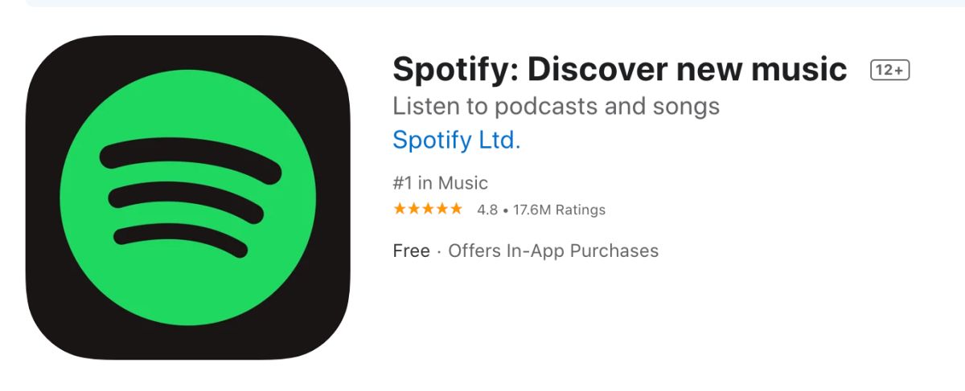Click the #1 in Music ranking
Image resolution: width=965 pixels, height=391 pixels.
(x=440, y=183)
